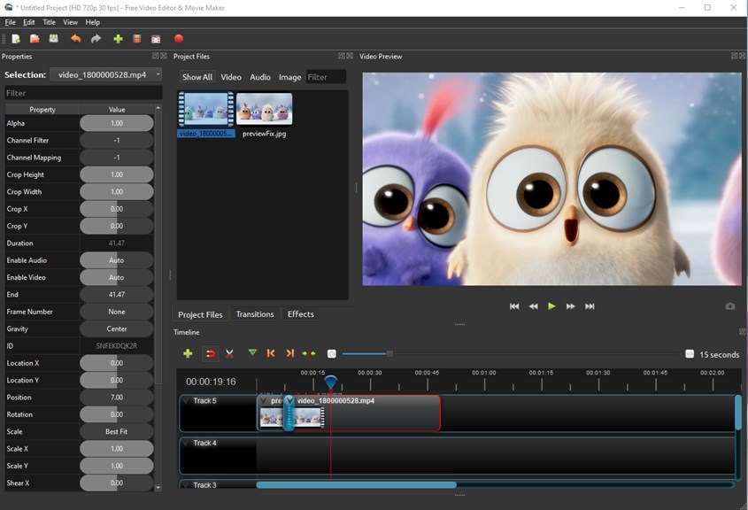Switch to the Transitions tab

pyautogui.click(x=255, y=314)
